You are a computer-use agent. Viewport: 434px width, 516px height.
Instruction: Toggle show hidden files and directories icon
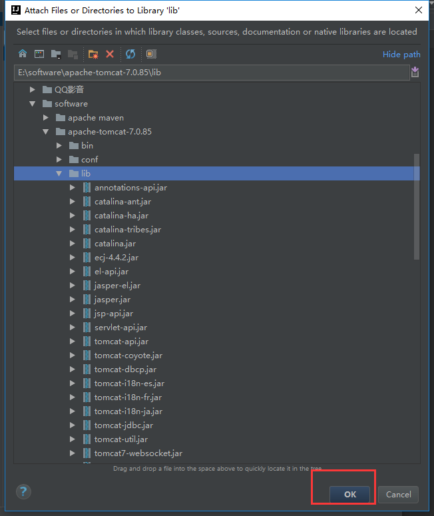tap(151, 54)
